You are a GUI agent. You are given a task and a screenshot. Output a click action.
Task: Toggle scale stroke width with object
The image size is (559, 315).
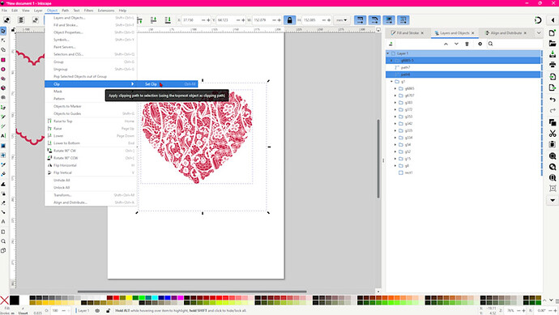pyautogui.click(x=360, y=20)
